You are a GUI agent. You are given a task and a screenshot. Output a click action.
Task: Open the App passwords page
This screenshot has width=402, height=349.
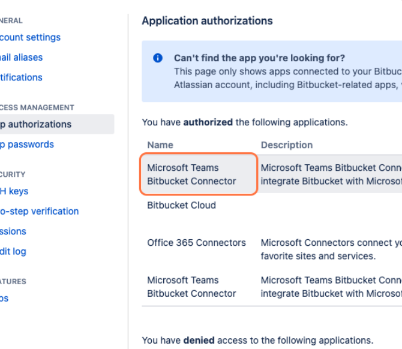coord(27,145)
